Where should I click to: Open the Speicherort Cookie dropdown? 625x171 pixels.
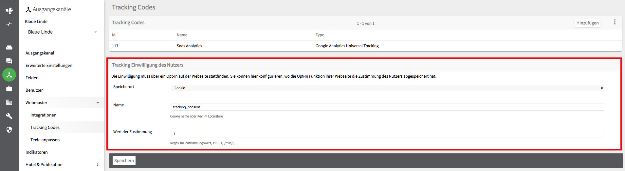click(x=388, y=88)
